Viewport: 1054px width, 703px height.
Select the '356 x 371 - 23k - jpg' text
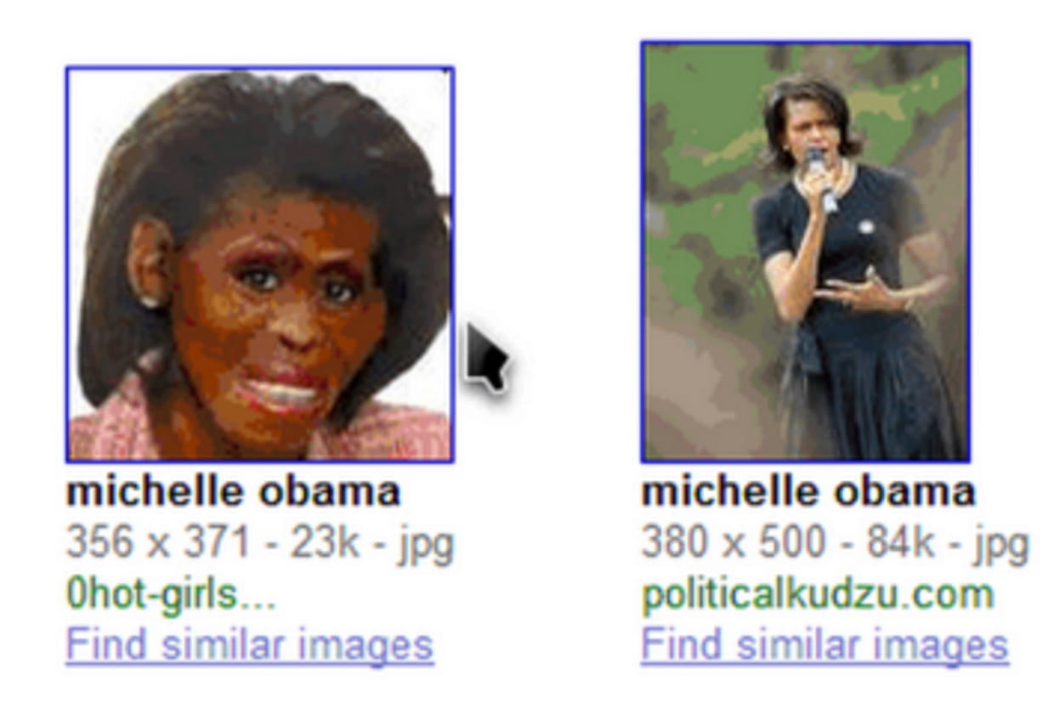point(260,543)
